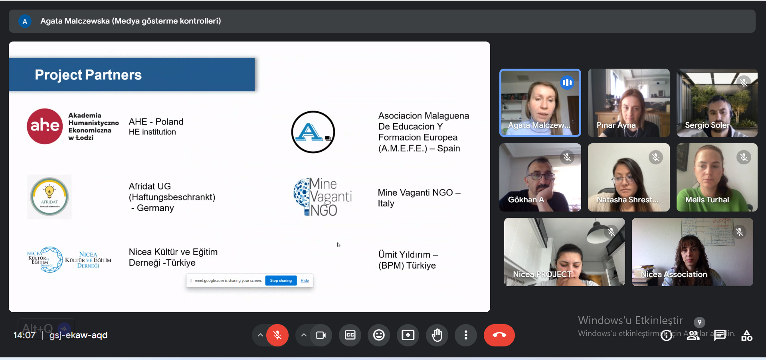Screen dimensions: 766x360
Task: Click Stop sharing button in banner
Action: 281,281
